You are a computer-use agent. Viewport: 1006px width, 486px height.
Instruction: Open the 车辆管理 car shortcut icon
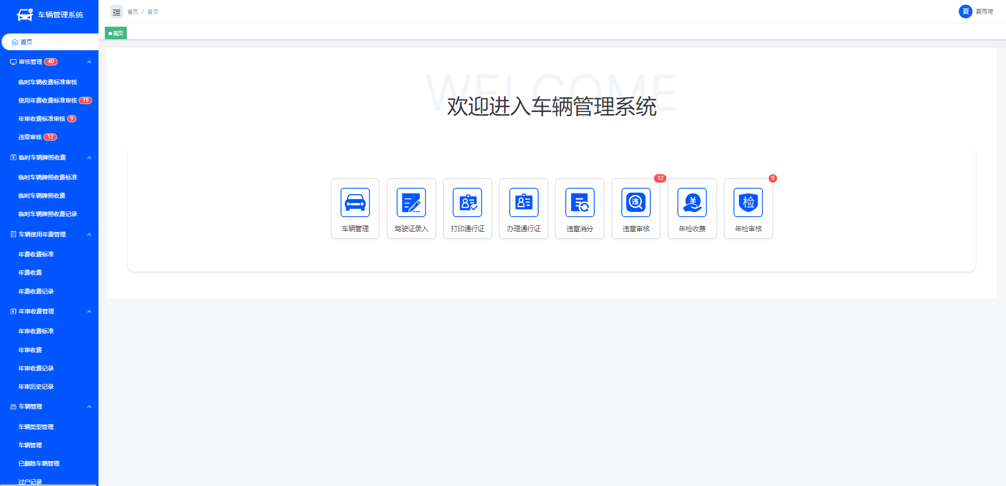point(355,202)
